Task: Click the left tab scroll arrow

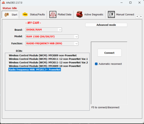Action: pyautogui.click(x=137, y=16)
